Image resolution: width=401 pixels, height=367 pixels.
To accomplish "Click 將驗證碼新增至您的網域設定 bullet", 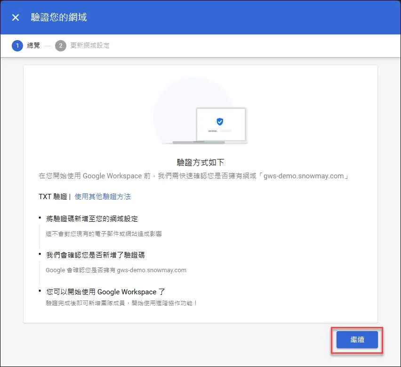I will pos(92,218).
